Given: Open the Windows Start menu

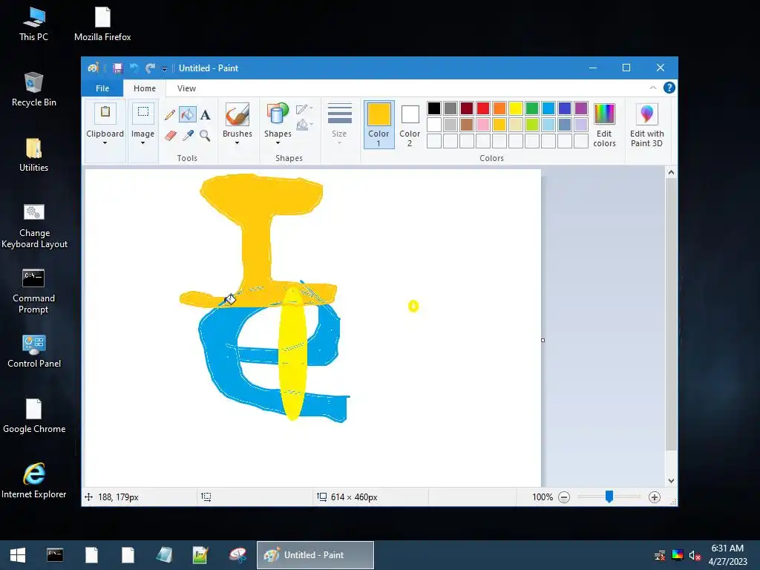Looking at the screenshot, I should click(x=18, y=555).
